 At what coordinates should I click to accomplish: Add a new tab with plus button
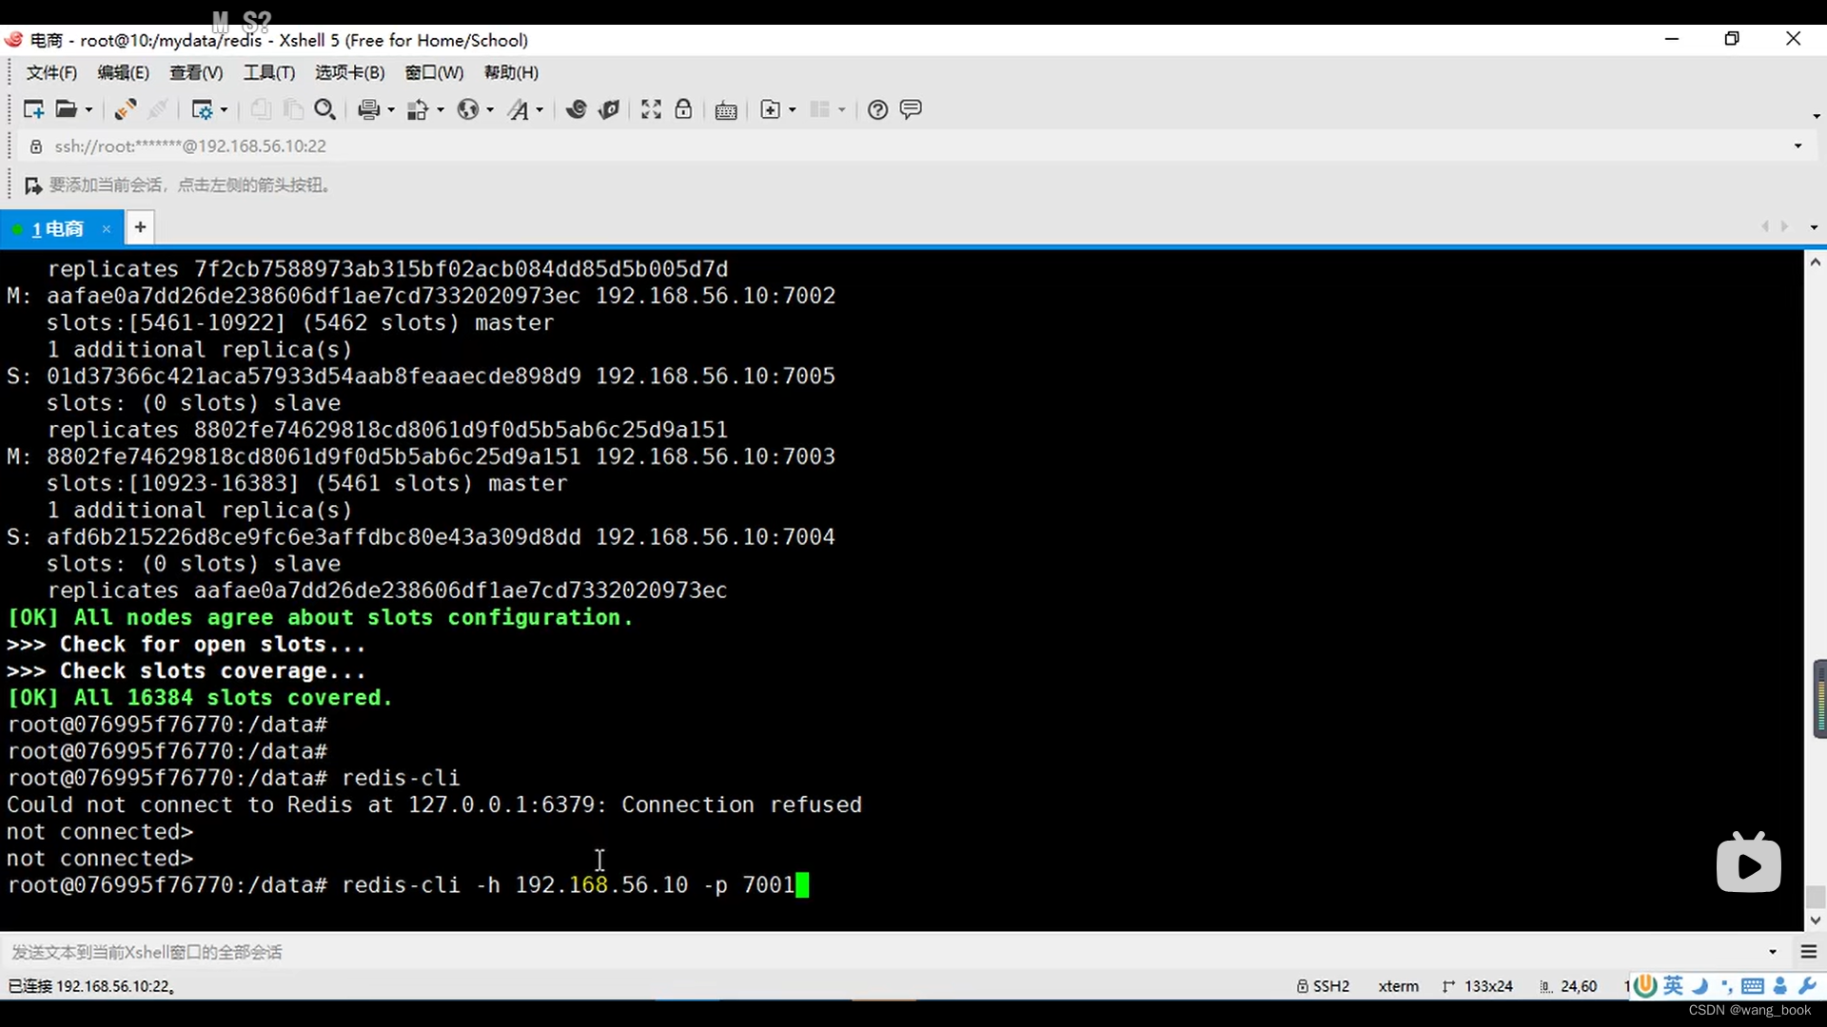(x=140, y=227)
